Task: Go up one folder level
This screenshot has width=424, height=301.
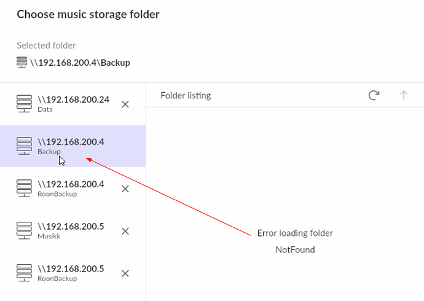Action: [x=404, y=95]
